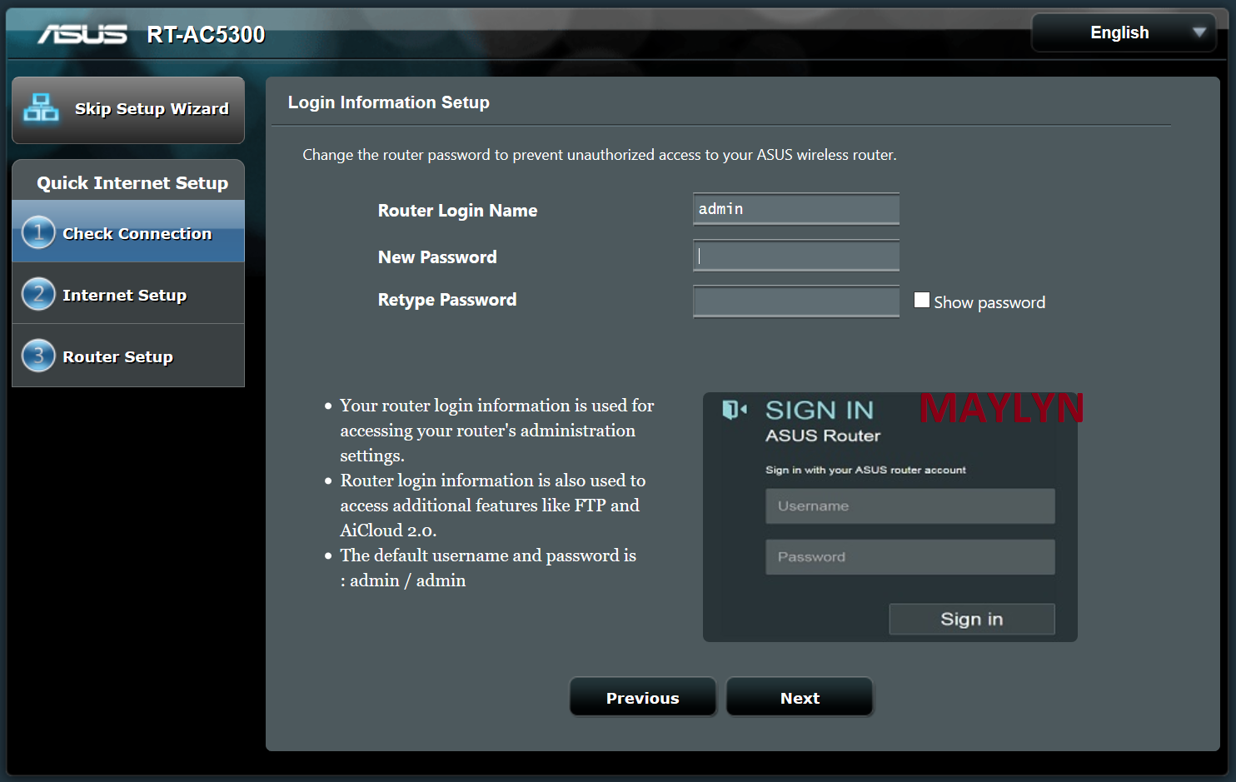Click into the New Password field
The width and height of the screenshot is (1236, 782).
(x=795, y=256)
